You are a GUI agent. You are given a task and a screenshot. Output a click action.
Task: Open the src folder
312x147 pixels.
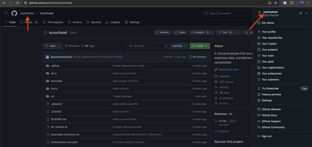coord(53,96)
